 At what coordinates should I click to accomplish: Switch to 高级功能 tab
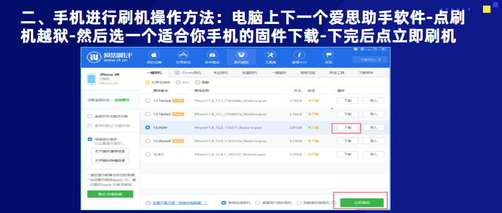click(308, 72)
